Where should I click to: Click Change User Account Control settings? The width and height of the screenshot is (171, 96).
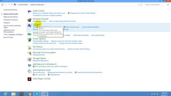tap(83, 13)
